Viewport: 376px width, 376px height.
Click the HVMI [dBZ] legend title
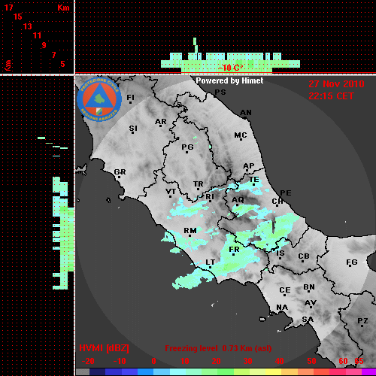tap(104, 348)
